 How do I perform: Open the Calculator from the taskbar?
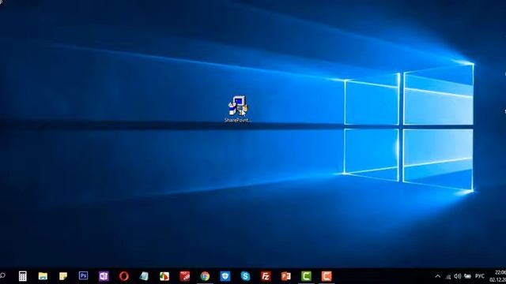coord(23,276)
